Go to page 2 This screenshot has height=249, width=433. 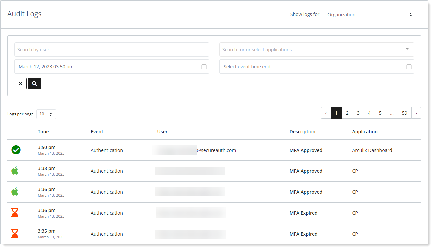347,113
